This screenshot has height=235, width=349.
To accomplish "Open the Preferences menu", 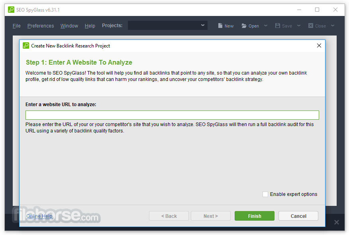I will 41,26.
